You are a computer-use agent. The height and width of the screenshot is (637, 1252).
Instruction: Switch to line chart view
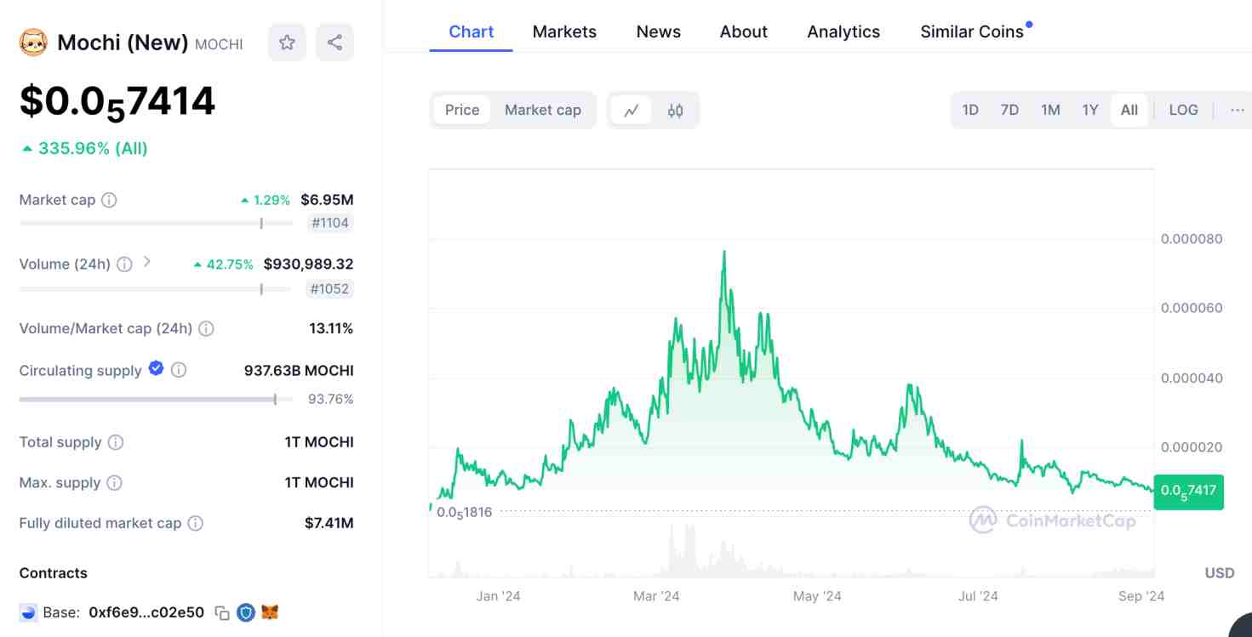(631, 111)
